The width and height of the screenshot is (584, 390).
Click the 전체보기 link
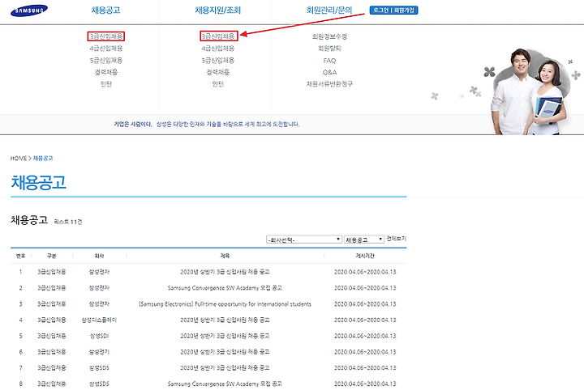pos(397,239)
